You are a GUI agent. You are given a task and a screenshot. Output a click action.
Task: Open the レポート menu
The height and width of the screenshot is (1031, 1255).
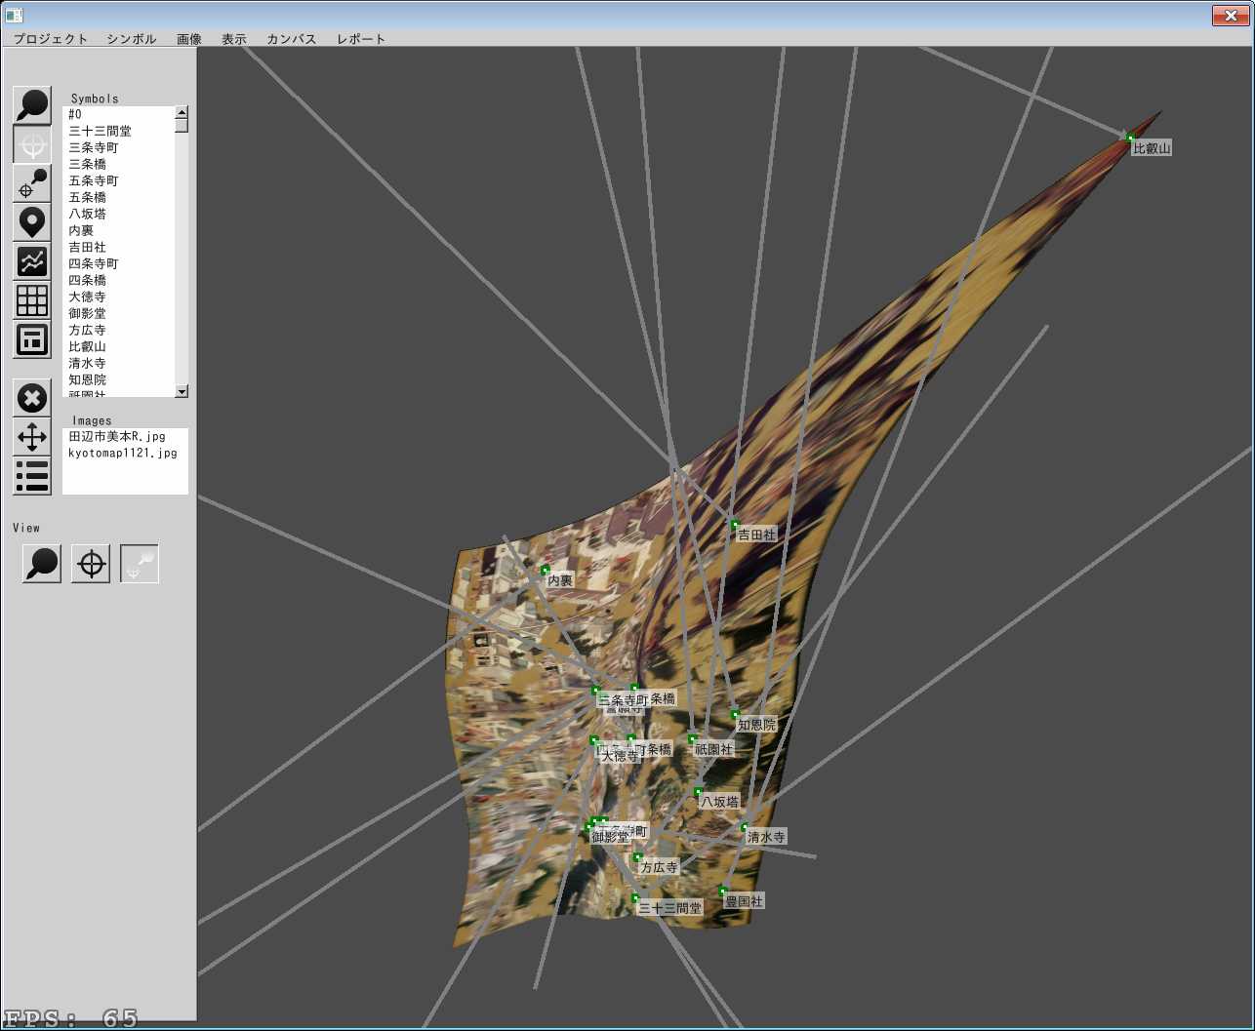(361, 39)
